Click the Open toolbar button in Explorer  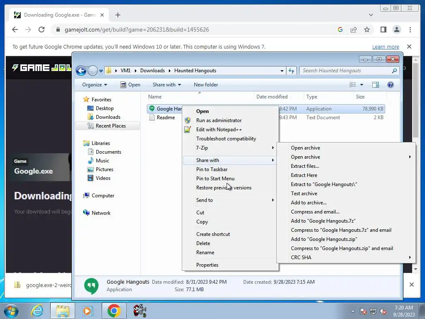point(130,85)
